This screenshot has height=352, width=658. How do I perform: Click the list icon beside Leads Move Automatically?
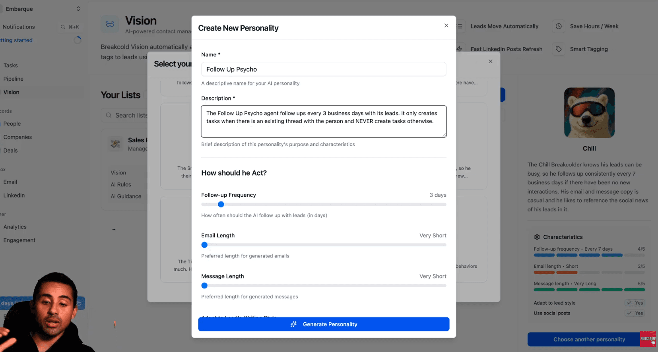[459, 26]
